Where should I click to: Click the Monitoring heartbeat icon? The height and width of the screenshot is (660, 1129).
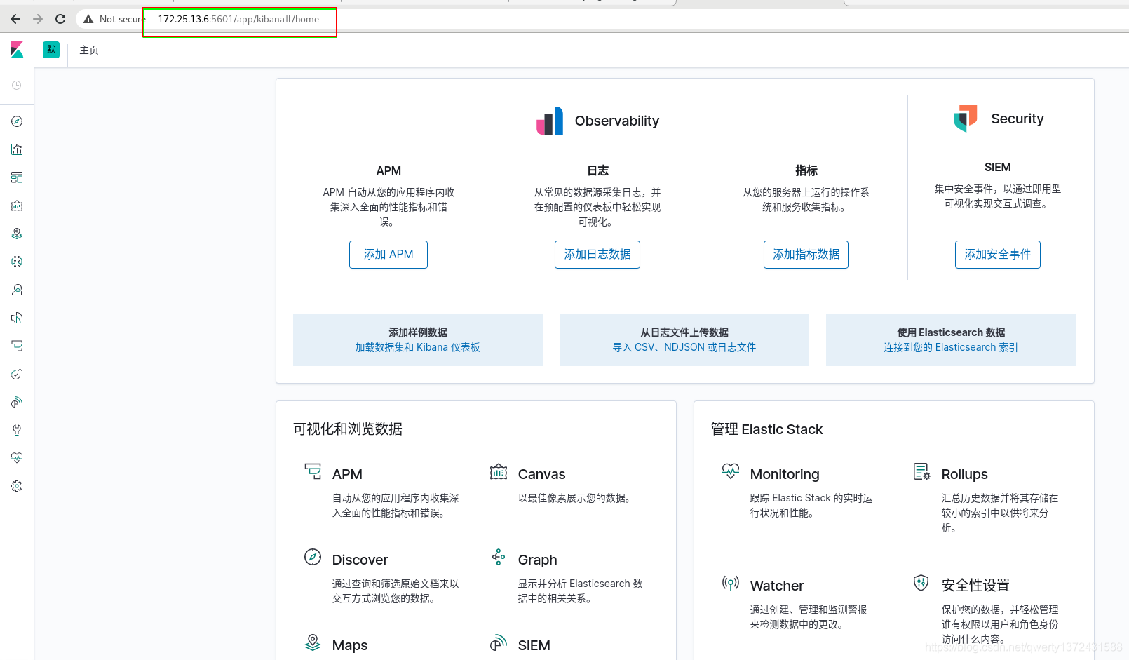point(731,471)
